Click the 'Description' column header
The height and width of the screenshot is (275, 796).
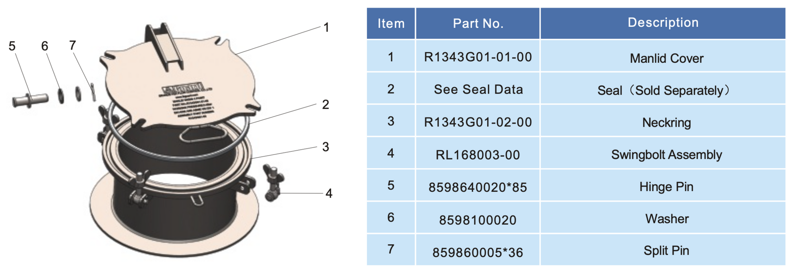[x=663, y=23]
